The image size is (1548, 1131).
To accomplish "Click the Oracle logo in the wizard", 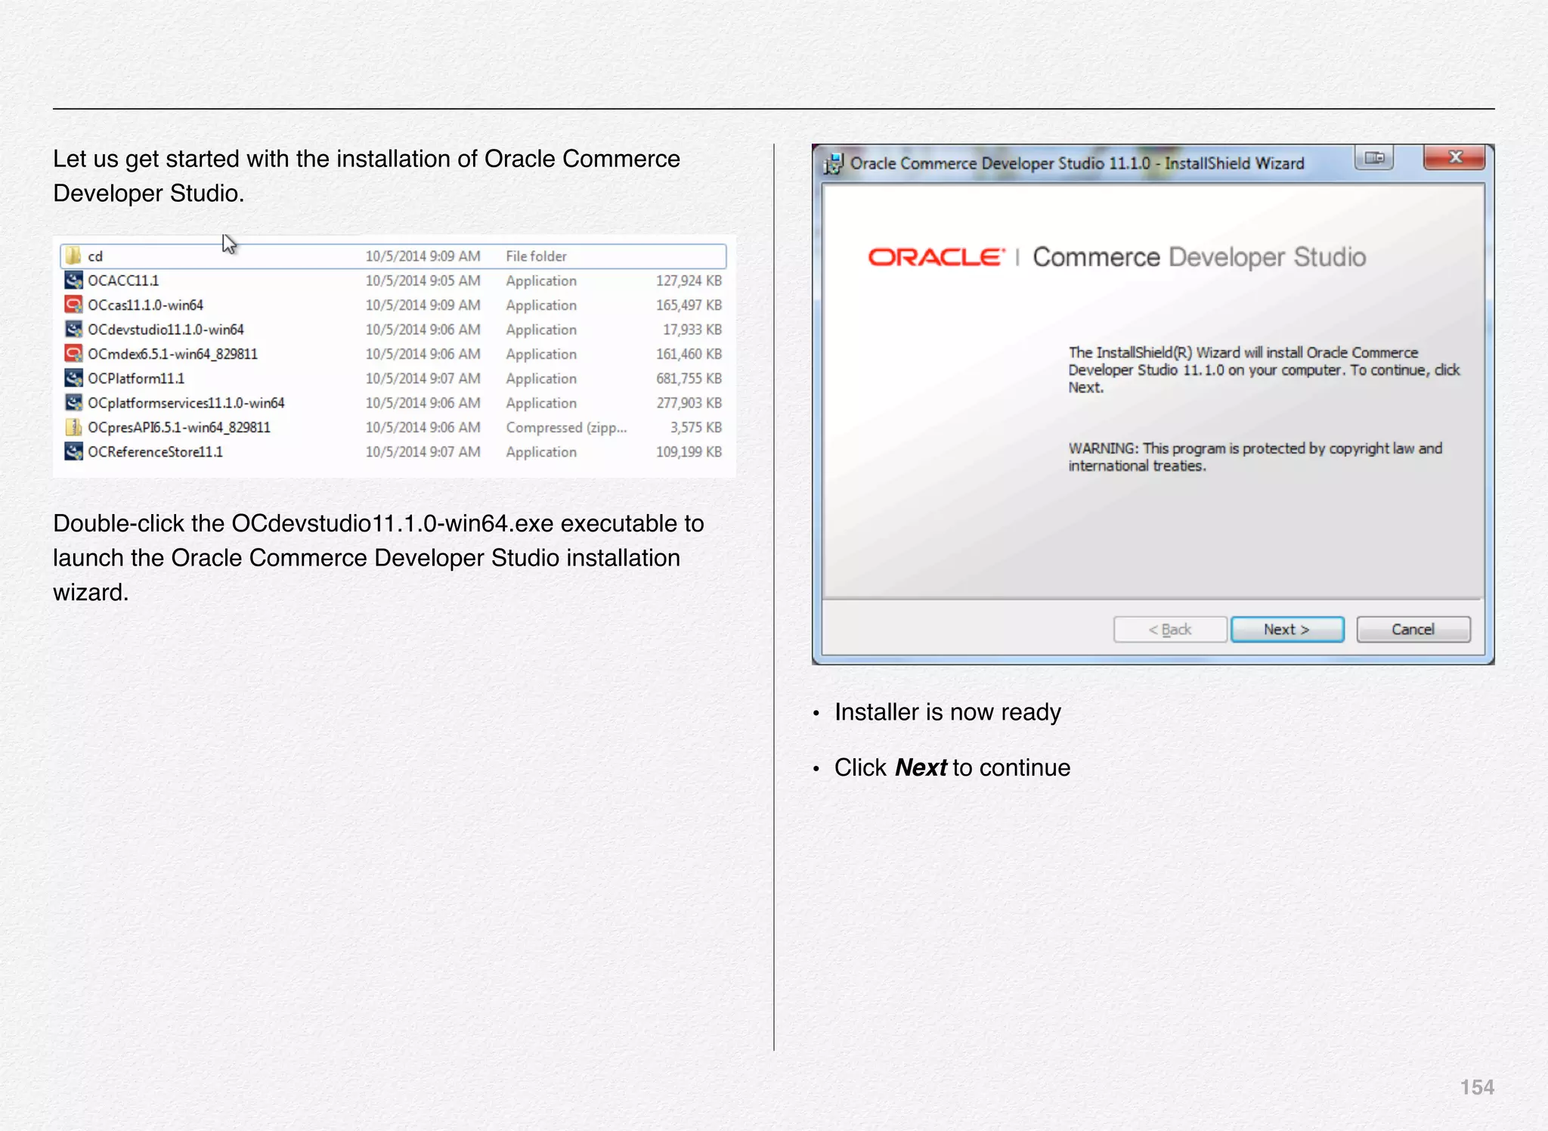I will [937, 257].
